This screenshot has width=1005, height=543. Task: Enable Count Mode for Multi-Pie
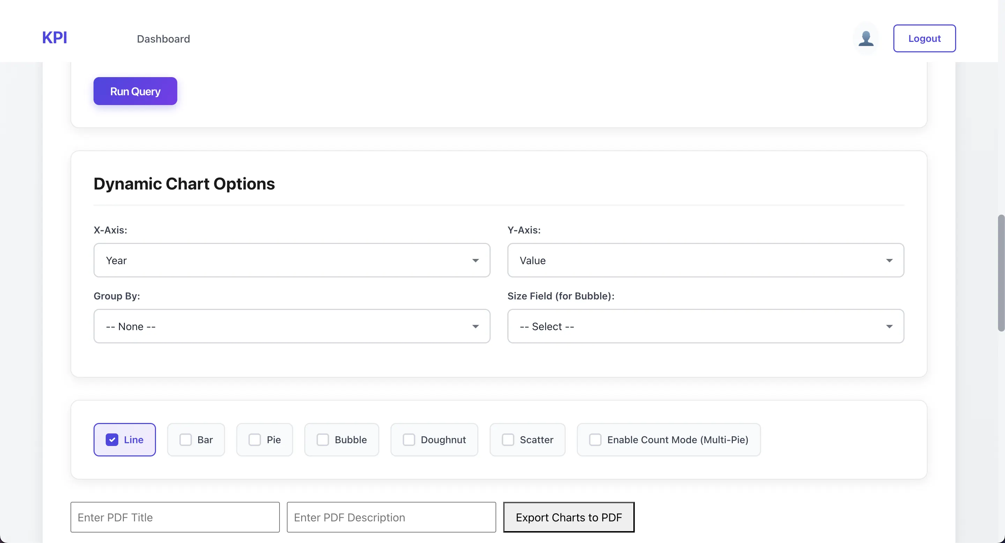[595, 440]
